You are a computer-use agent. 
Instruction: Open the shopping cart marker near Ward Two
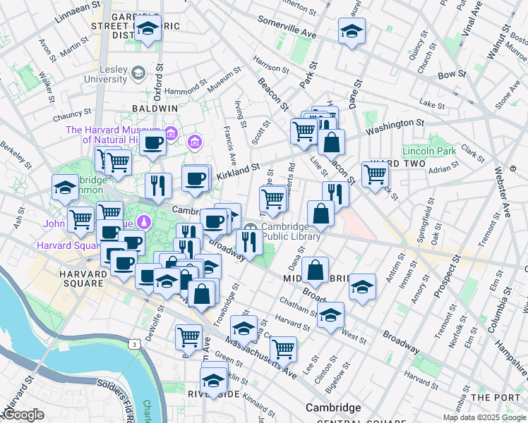click(376, 174)
